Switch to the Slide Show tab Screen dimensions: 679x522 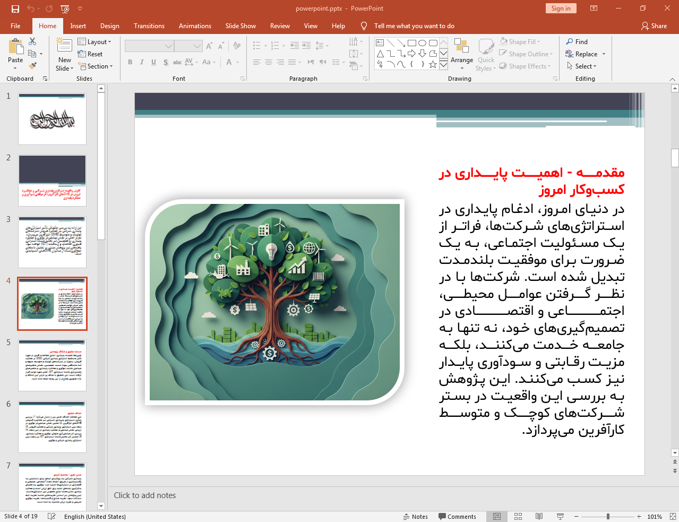tap(240, 26)
